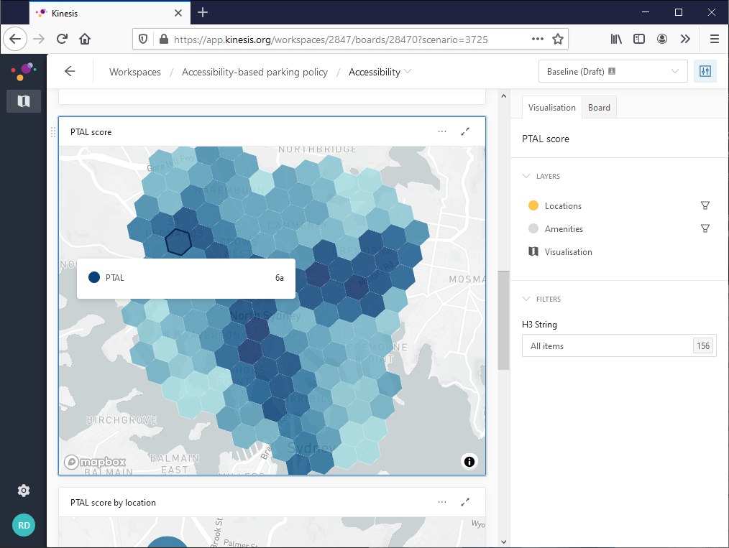Open settings gear in left sidebar
The width and height of the screenshot is (729, 548).
[24, 491]
